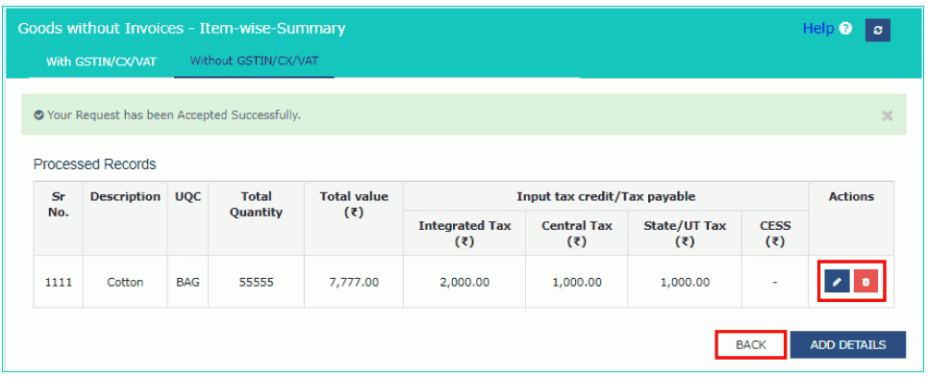Image resolution: width=928 pixels, height=378 pixels.
Task: Go back using the BACK button
Action: 751,345
